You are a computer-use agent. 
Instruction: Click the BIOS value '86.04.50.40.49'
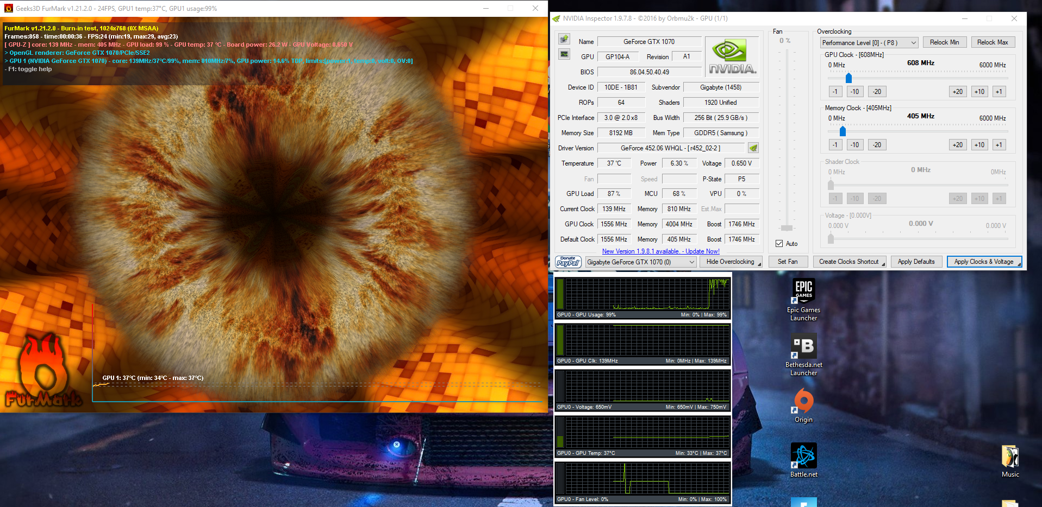(x=649, y=72)
